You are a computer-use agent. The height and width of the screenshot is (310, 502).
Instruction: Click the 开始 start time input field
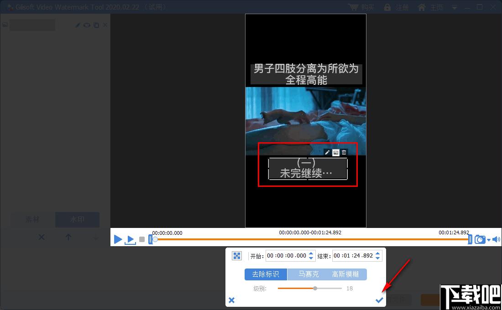click(287, 256)
